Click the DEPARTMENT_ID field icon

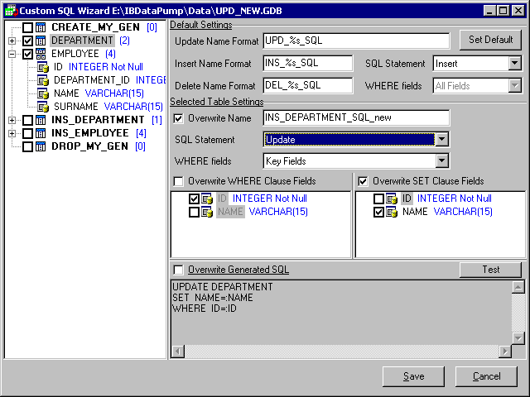tap(43, 80)
